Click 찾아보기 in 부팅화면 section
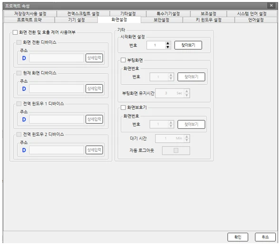 pos(191,77)
